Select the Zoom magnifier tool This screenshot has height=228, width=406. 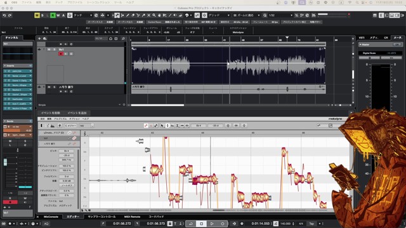click(x=154, y=15)
